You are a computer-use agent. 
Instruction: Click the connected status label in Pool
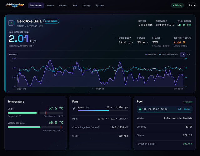pyautogui.click(x=188, y=102)
